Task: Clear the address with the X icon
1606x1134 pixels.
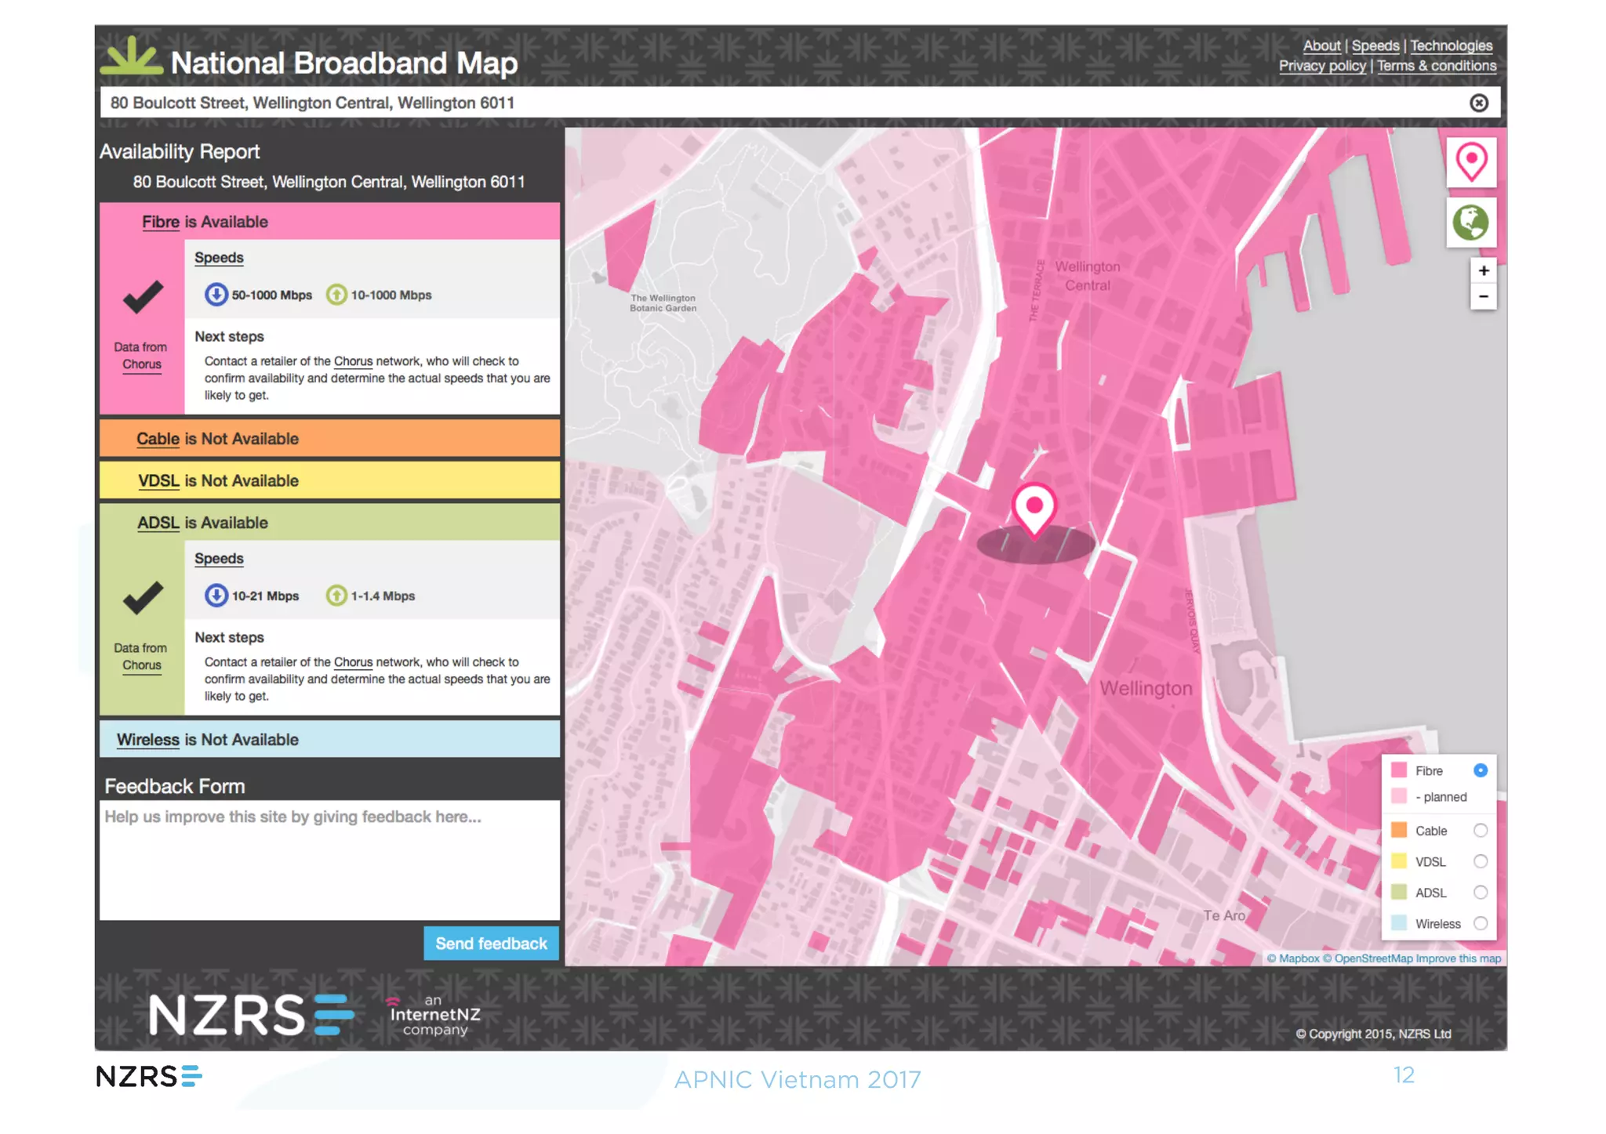Action: point(1478,103)
